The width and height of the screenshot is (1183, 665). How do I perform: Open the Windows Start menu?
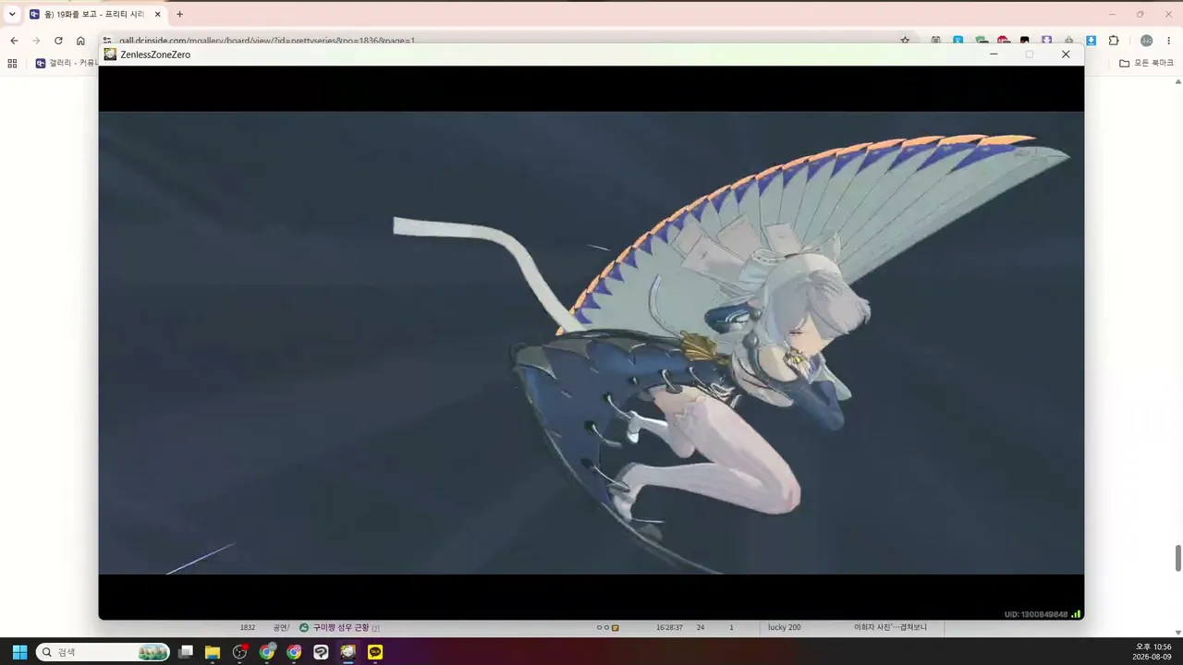(x=19, y=652)
